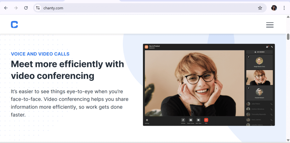Click the "VOICE AND VIDEO CALLS" label
Image resolution: width=290 pixels, height=143 pixels.
pyautogui.click(x=40, y=54)
